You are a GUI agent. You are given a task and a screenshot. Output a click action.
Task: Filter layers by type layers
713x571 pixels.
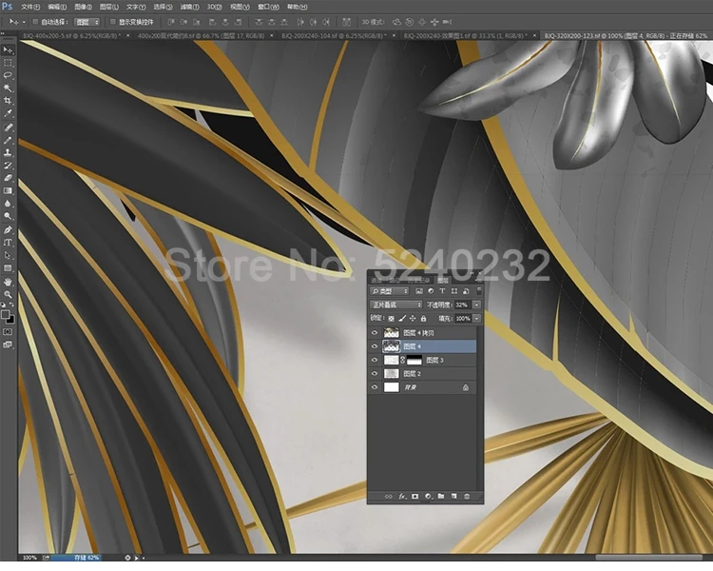(442, 291)
